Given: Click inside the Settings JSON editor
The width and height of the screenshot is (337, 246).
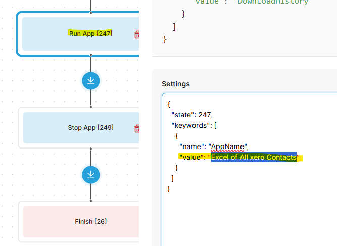Looking at the screenshot, I should (x=249, y=170).
